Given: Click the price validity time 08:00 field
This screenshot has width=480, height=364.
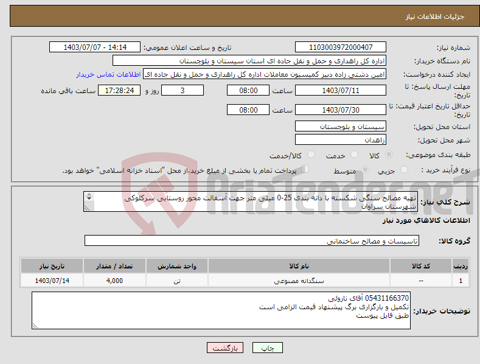Looking at the screenshot, I should (248, 110).
